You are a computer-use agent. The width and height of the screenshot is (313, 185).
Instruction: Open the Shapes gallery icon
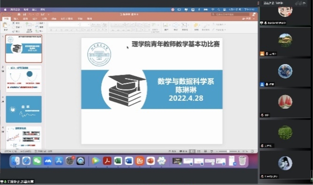175,26
